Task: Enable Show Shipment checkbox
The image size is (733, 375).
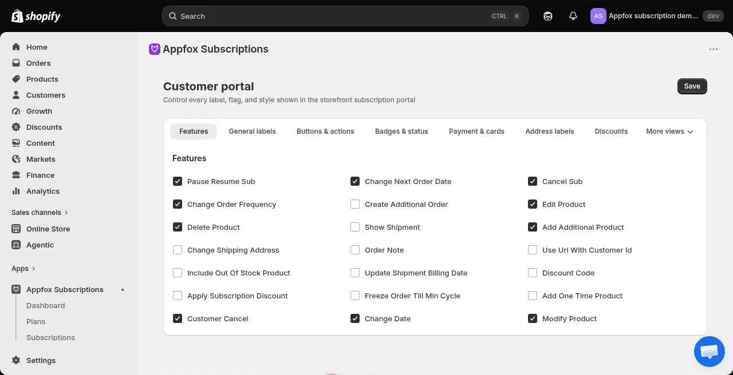Action: 355,227
